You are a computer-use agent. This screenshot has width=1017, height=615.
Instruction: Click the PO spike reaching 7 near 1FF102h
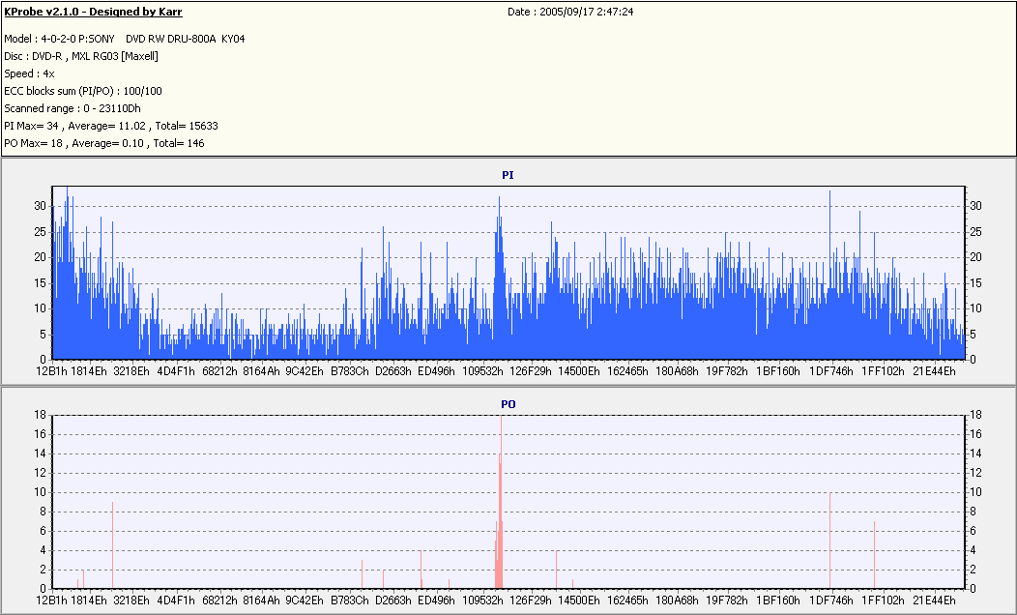pyautogui.click(x=874, y=555)
